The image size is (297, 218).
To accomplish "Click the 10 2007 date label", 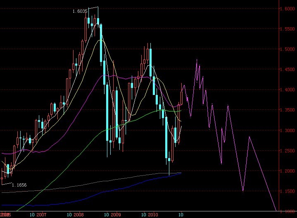I will (38, 215).
